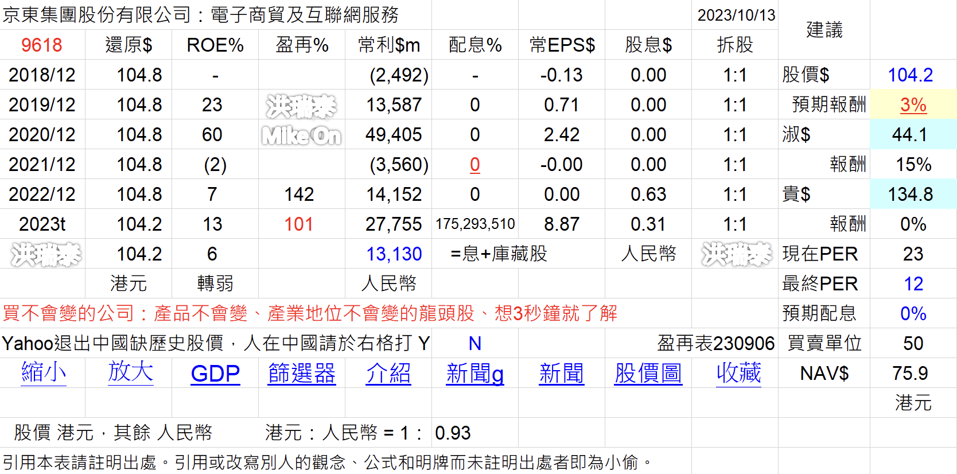Click the 縮小 link

tap(44, 373)
